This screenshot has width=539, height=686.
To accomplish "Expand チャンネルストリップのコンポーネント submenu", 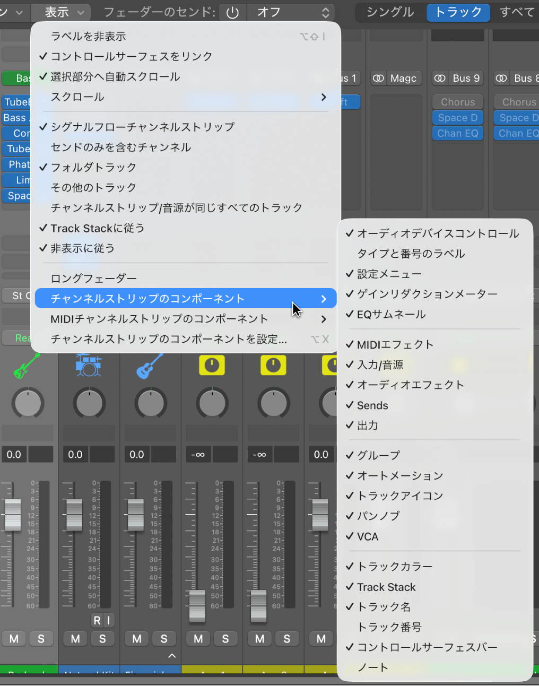I will (186, 299).
